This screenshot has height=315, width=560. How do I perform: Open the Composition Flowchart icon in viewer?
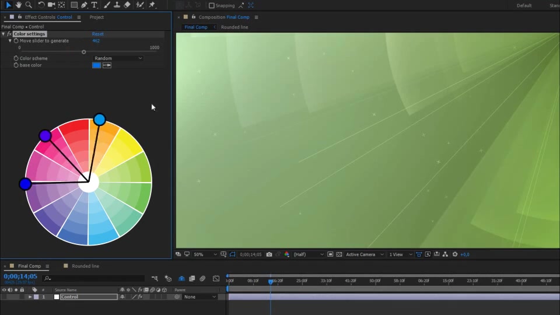[445, 254]
